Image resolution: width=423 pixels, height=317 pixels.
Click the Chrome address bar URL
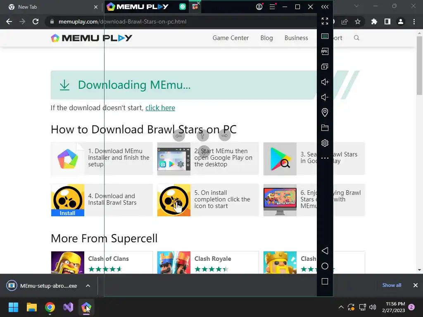[x=122, y=21]
